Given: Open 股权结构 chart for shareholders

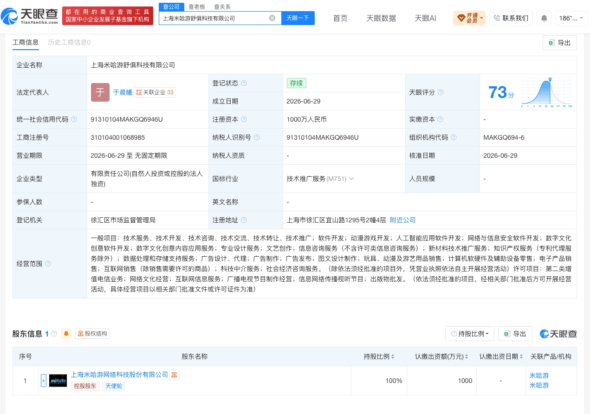Looking at the screenshot, I should point(92,333).
